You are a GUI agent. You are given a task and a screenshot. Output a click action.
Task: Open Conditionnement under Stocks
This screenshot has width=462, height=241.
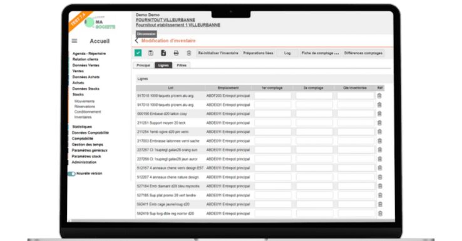coord(88,112)
